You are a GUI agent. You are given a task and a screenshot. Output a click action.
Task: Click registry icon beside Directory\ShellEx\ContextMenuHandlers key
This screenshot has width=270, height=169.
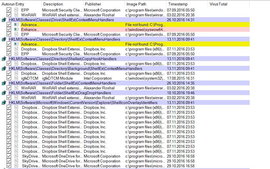click(x=4, y=39)
